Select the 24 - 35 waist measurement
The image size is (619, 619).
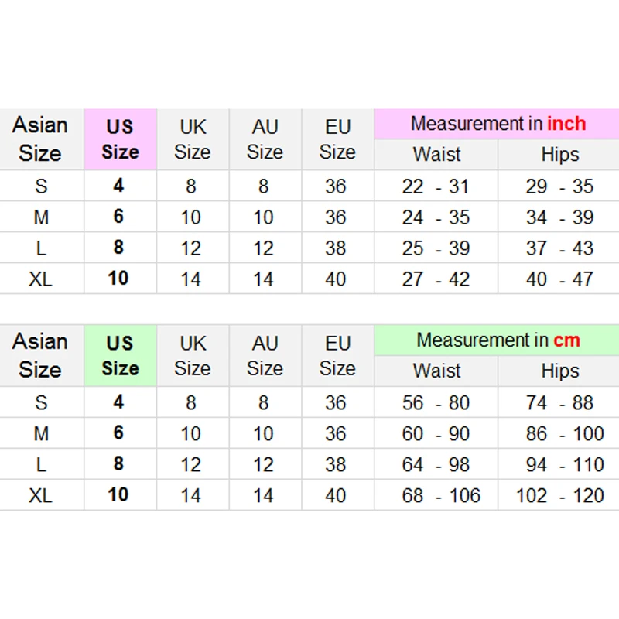[x=436, y=217]
